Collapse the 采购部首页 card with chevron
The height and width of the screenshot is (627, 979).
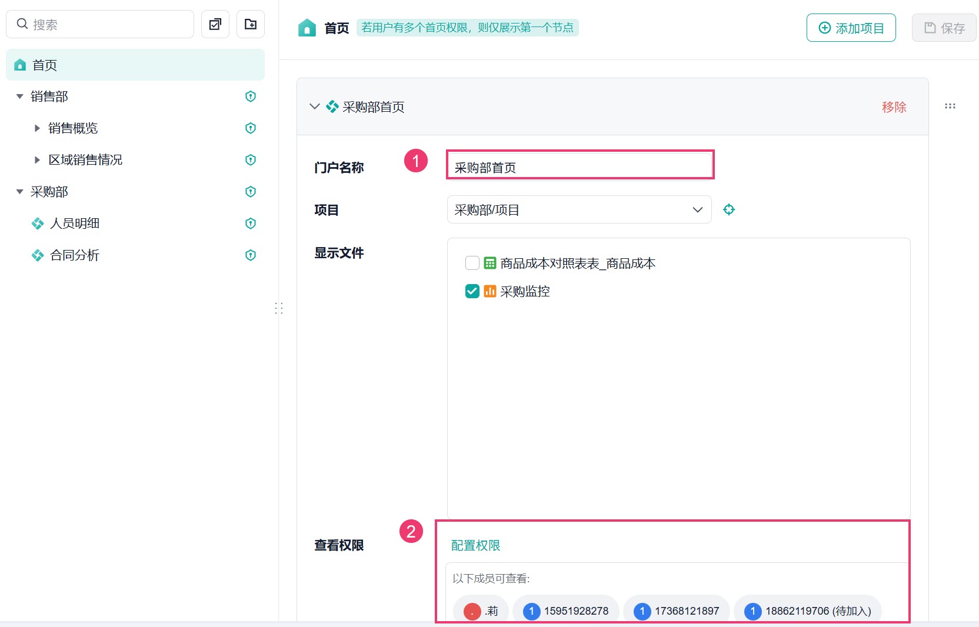pyautogui.click(x=315, y=106)
